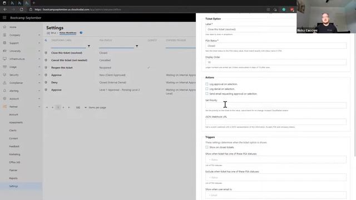Expand the Company sidebar section
Screen dimensions: 356x200
point(39,35)
